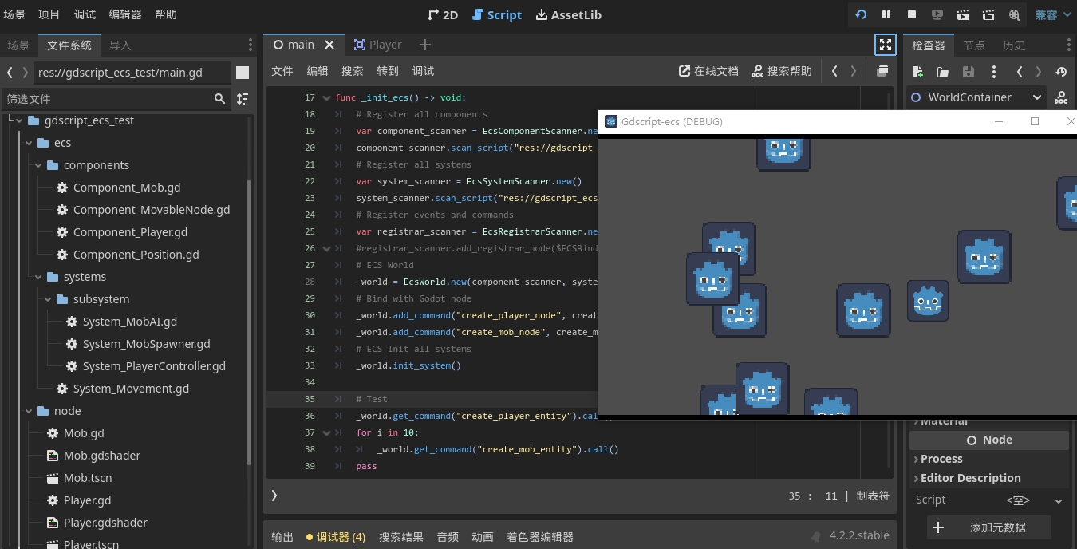Click the 搜索帮助 search help button
1077x549 pixels.
click(782, 71)
